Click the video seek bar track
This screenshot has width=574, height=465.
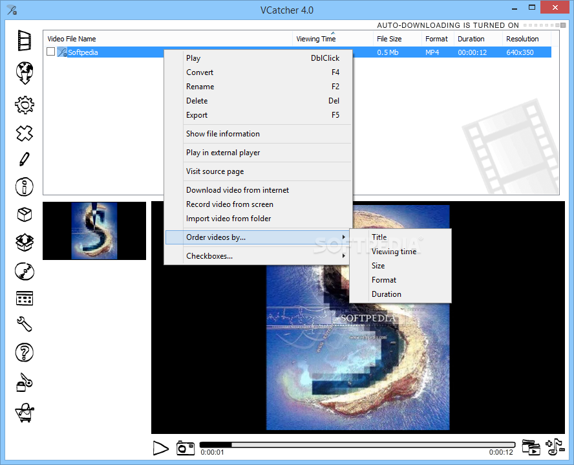tap(357, 445)
